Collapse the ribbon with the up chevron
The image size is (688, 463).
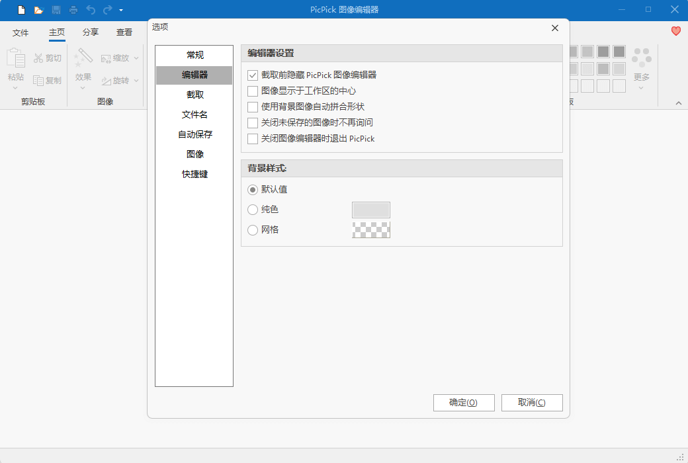click(x=678, y=103)
